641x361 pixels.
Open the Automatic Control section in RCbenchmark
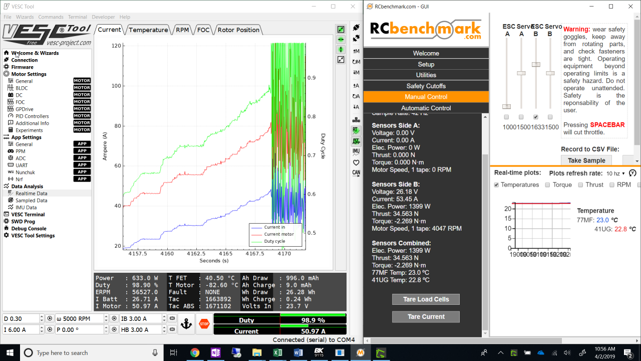pos(426,108)
